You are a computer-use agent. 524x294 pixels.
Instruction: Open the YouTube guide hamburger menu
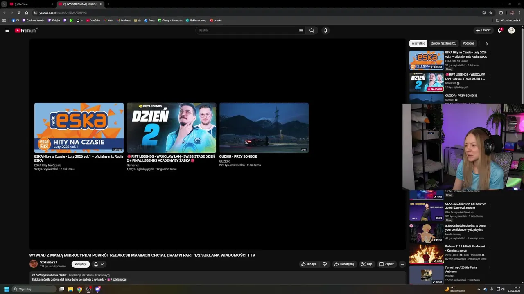pyautogui.click(x=7, y=30)
